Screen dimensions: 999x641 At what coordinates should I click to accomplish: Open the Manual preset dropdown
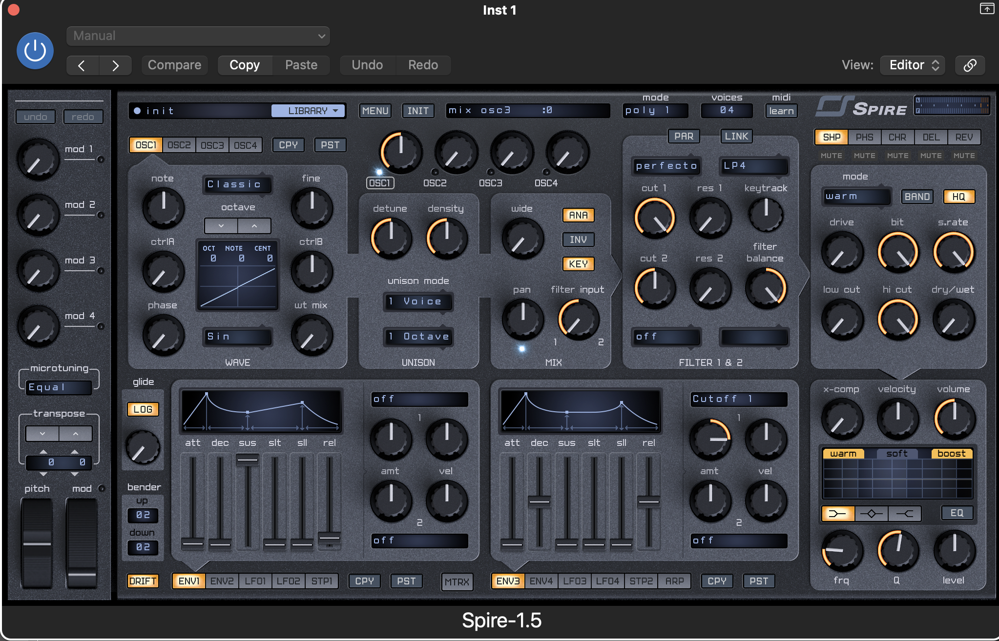point(198,36)
